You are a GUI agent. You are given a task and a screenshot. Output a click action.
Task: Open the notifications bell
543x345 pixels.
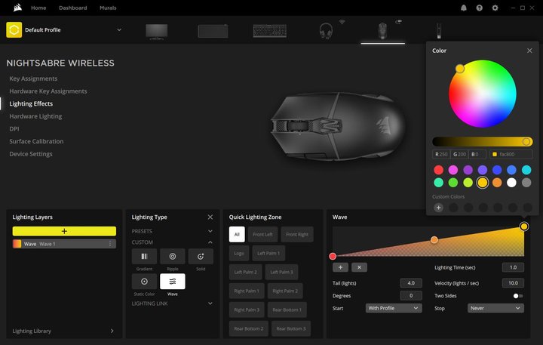[463, 8]
